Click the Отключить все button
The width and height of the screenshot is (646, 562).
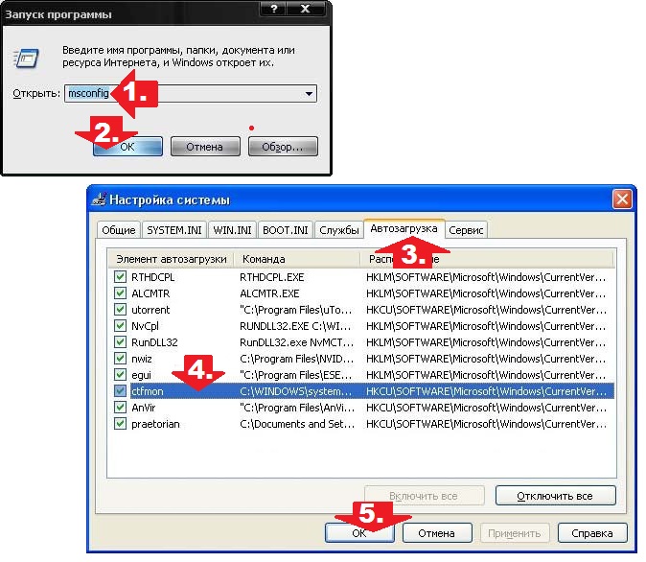pos(556,496)
